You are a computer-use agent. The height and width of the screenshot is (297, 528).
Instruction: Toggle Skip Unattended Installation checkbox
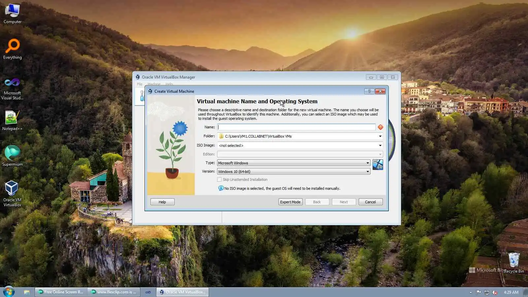pos(219,180)
